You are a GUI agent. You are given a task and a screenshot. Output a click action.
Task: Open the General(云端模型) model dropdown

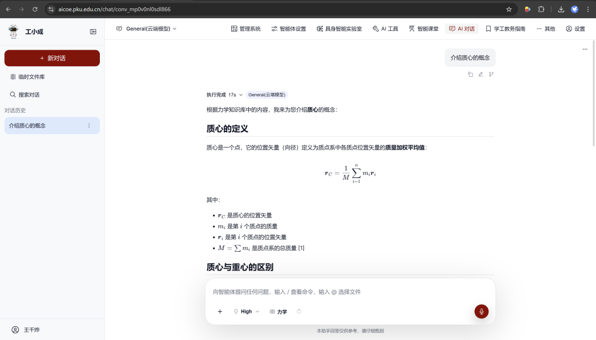click(x=146, y=29)
